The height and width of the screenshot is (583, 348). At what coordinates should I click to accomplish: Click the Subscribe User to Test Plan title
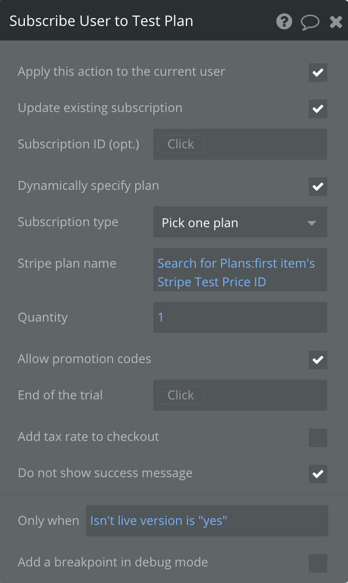[x=101, y=21]
